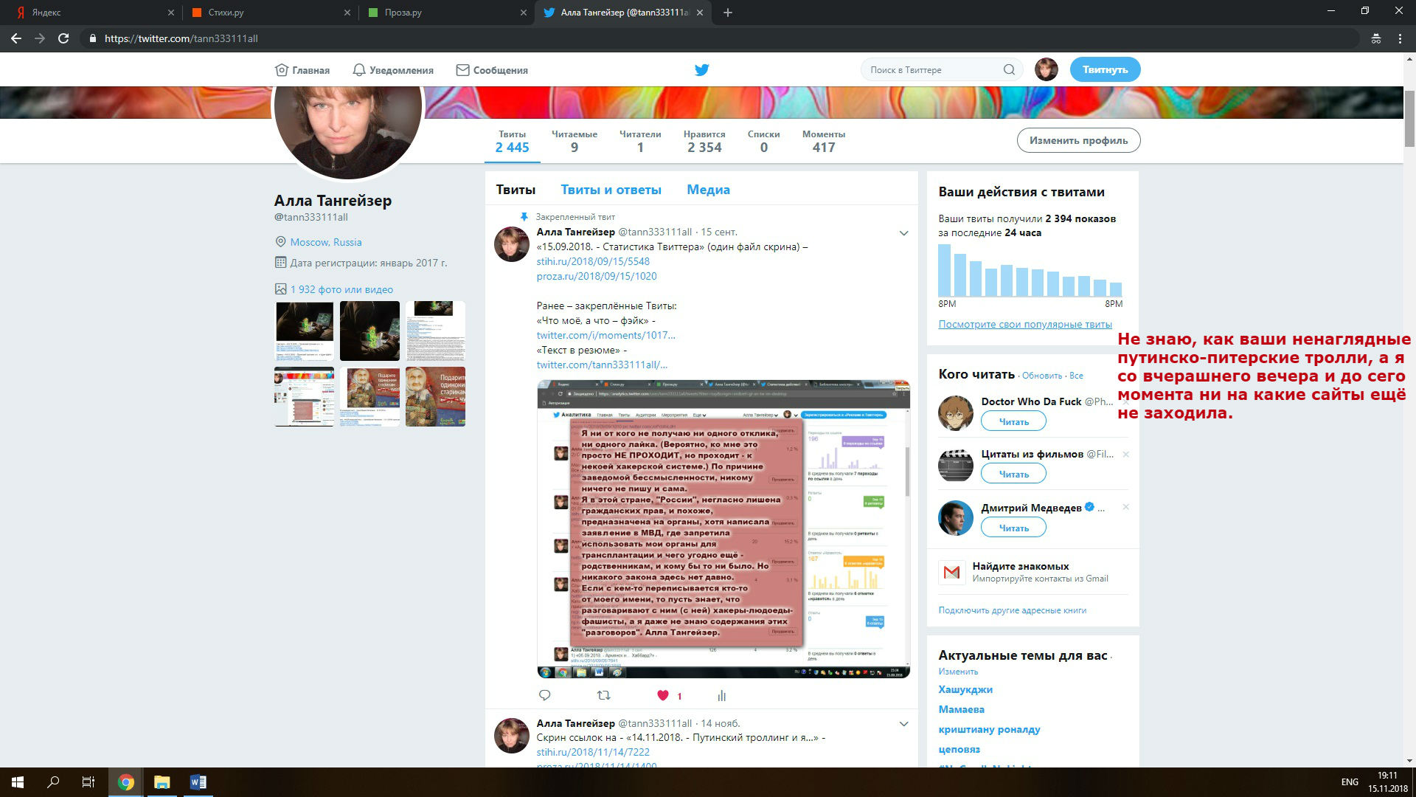The image size is (1416, 797).
Task: Open trending topic цеповяз
Action: tap(959, 749)
